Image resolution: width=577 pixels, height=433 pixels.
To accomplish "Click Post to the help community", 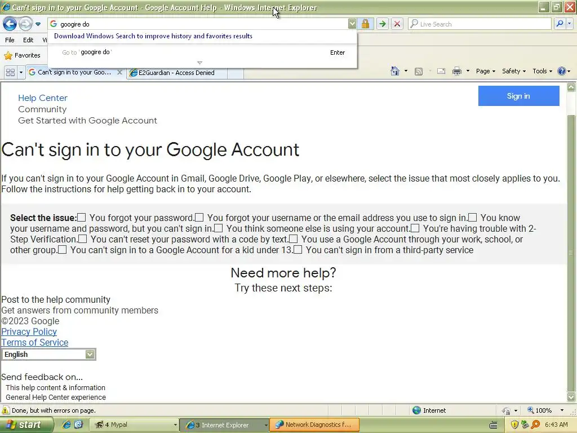I will [x=56, y=300].
